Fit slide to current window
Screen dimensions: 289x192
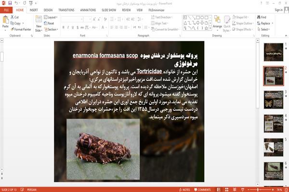(287, 190)
